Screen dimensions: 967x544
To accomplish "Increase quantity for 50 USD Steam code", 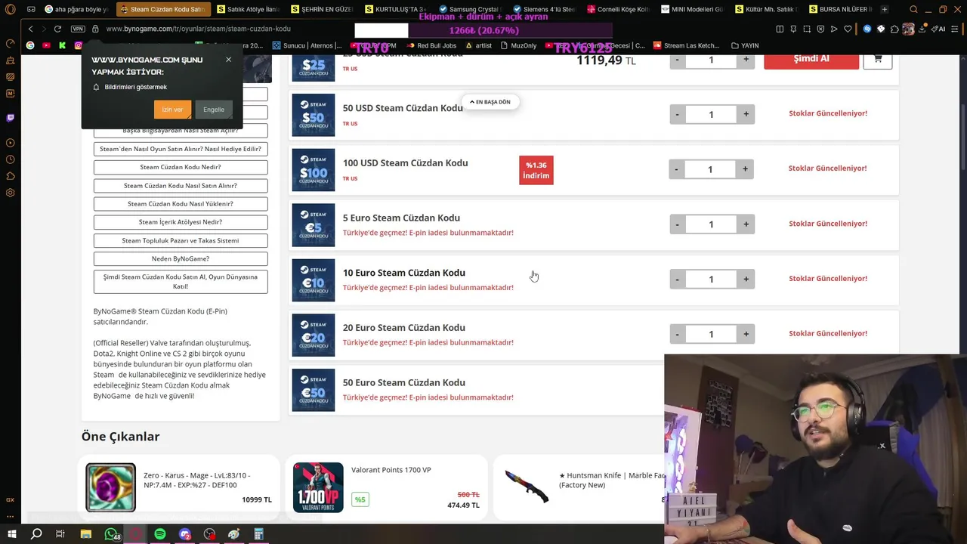I will point(746,114).
